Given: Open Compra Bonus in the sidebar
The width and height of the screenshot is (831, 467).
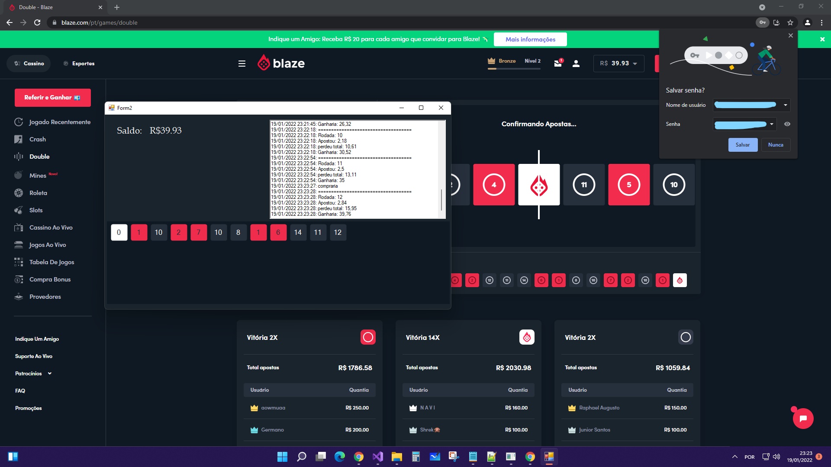Looking at the screenshot, I should coord(42,279).
